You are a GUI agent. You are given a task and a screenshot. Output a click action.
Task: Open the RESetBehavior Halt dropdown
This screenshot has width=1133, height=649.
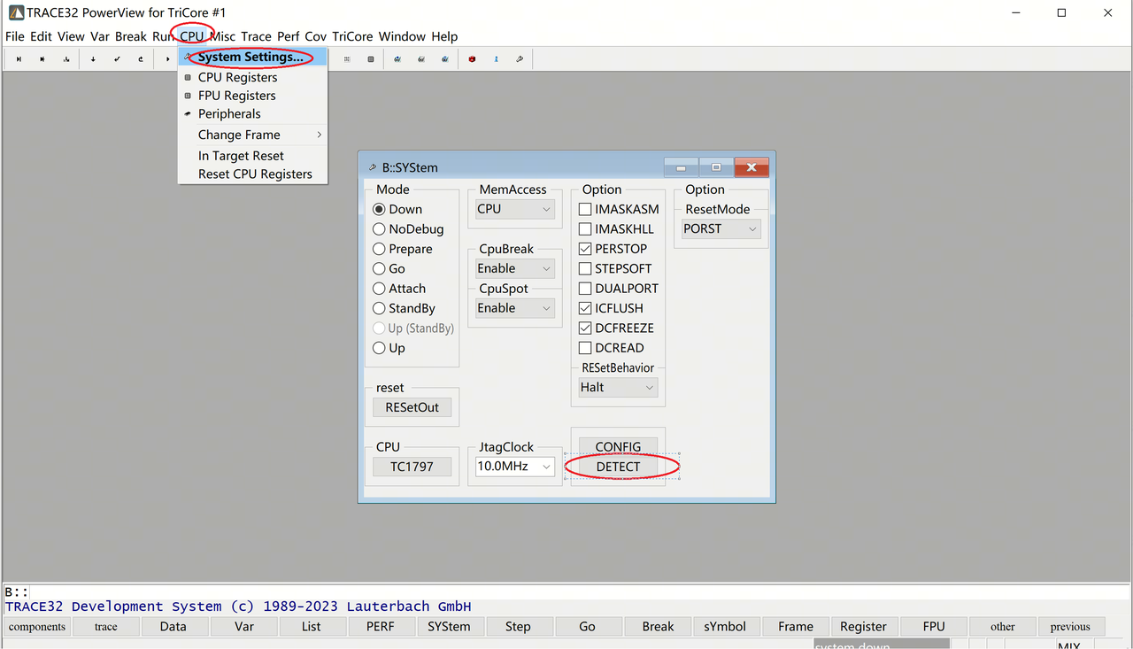tap(618, 388)
